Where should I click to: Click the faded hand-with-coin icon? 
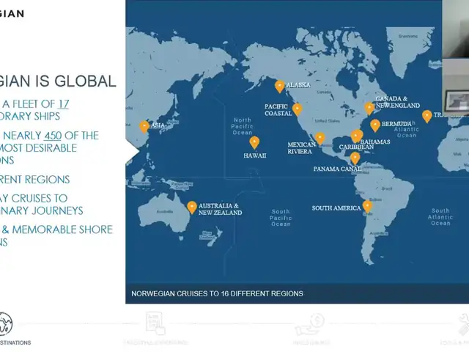coord(310,325)
